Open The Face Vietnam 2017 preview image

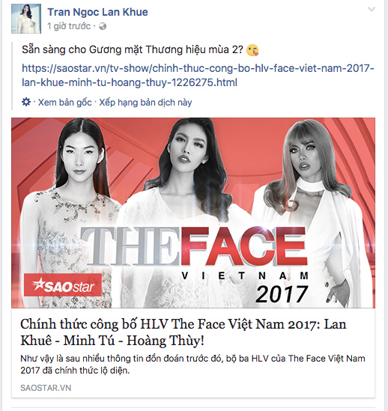[x=193, y=213]
